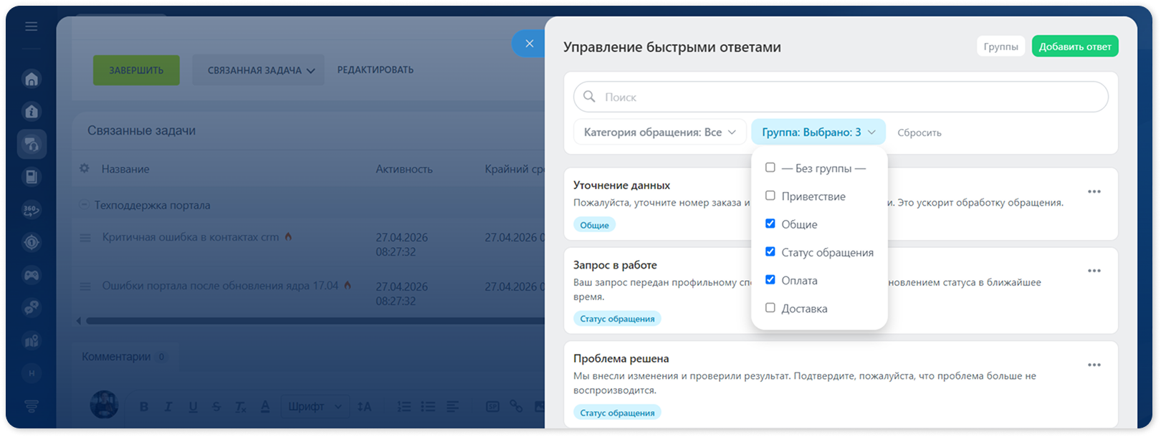1161x437 pixels.
Task: Click the table settings gear icon
Action: tap(85, 168)
